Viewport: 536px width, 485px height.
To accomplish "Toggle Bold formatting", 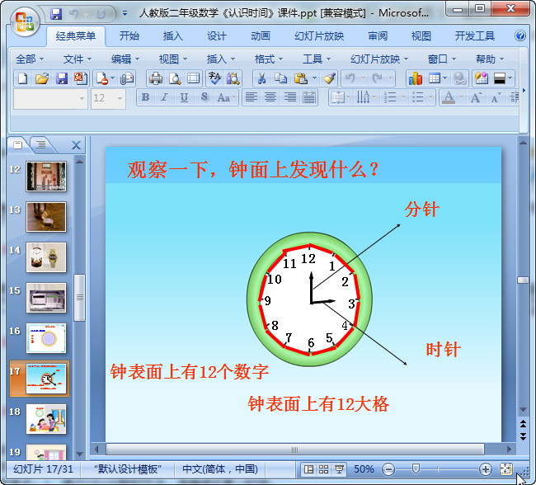I will 146,97.
